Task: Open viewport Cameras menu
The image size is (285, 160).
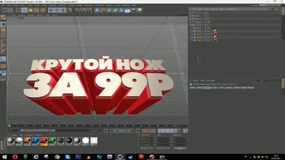Action: pos(21,15)
